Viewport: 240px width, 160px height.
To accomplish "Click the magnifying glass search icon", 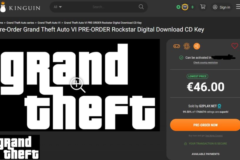I will tap(141, 7).
